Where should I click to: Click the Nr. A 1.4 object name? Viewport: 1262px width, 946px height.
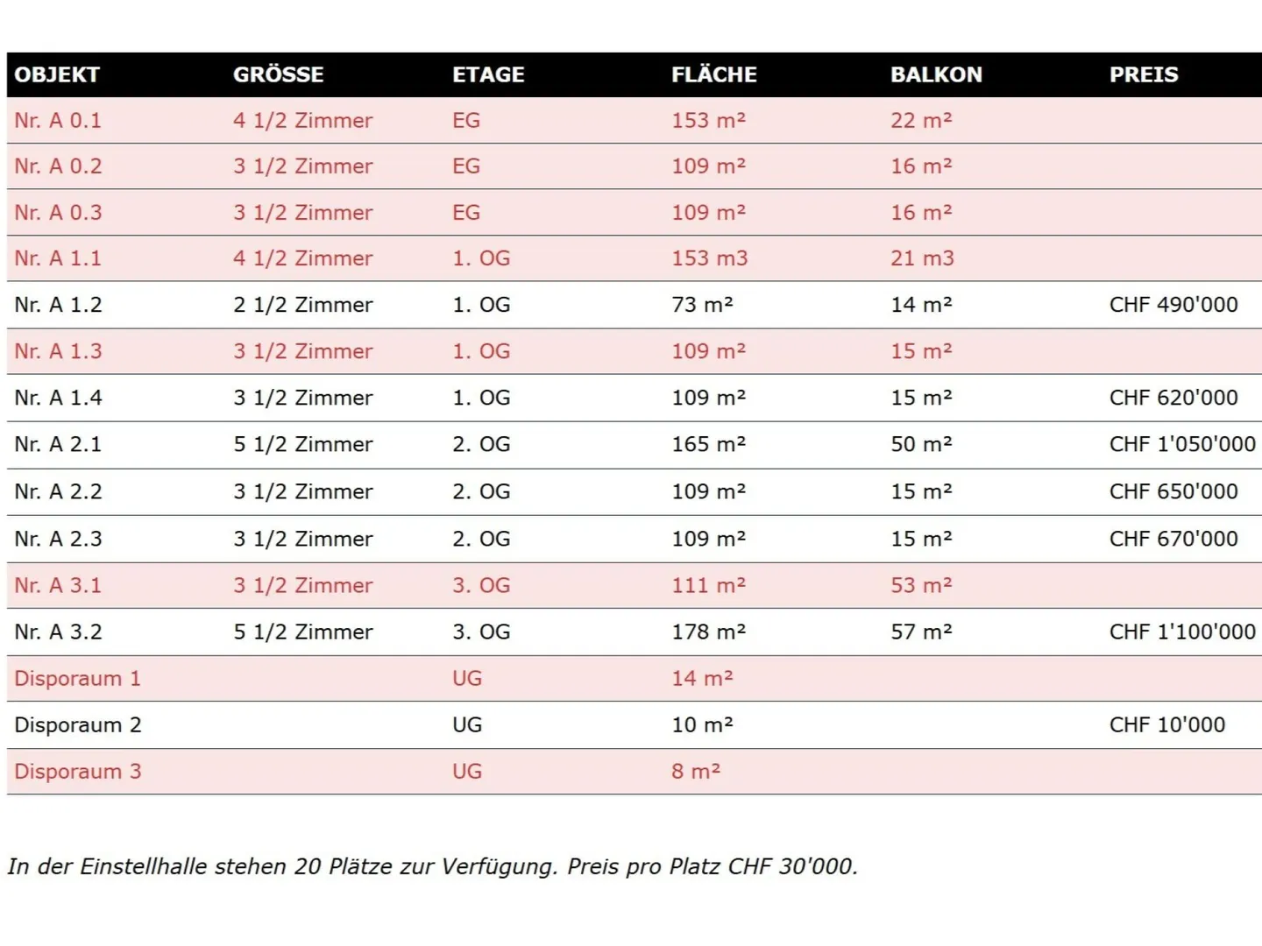[58, 399]
